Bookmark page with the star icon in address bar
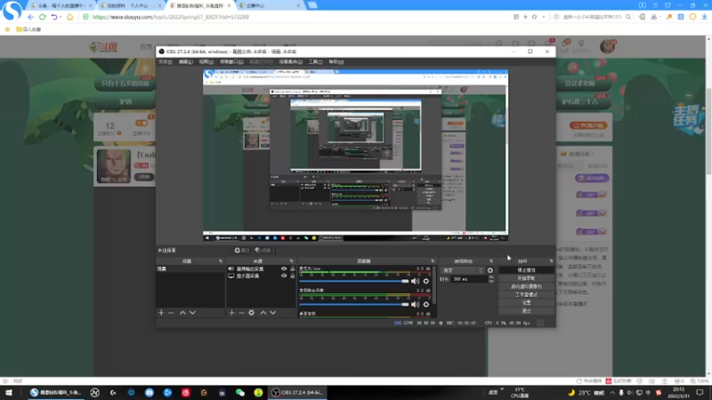The width and height of the screenshot is (712, 400). tap(535, 17)
